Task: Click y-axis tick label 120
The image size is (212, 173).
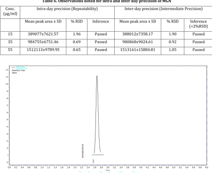Action: 7,70
